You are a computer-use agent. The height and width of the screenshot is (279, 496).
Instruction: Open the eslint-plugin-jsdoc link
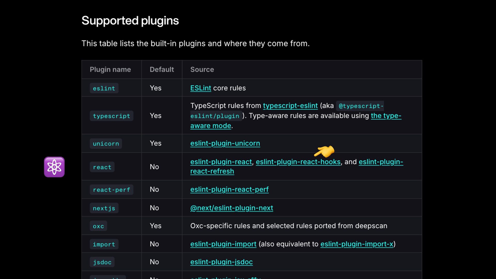point(221,262)
